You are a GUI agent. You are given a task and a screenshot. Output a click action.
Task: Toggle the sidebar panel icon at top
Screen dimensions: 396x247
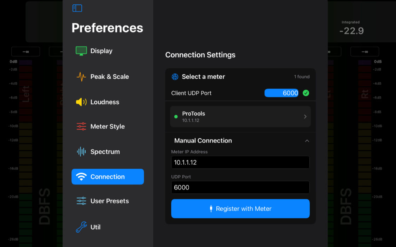click(77, 8)
